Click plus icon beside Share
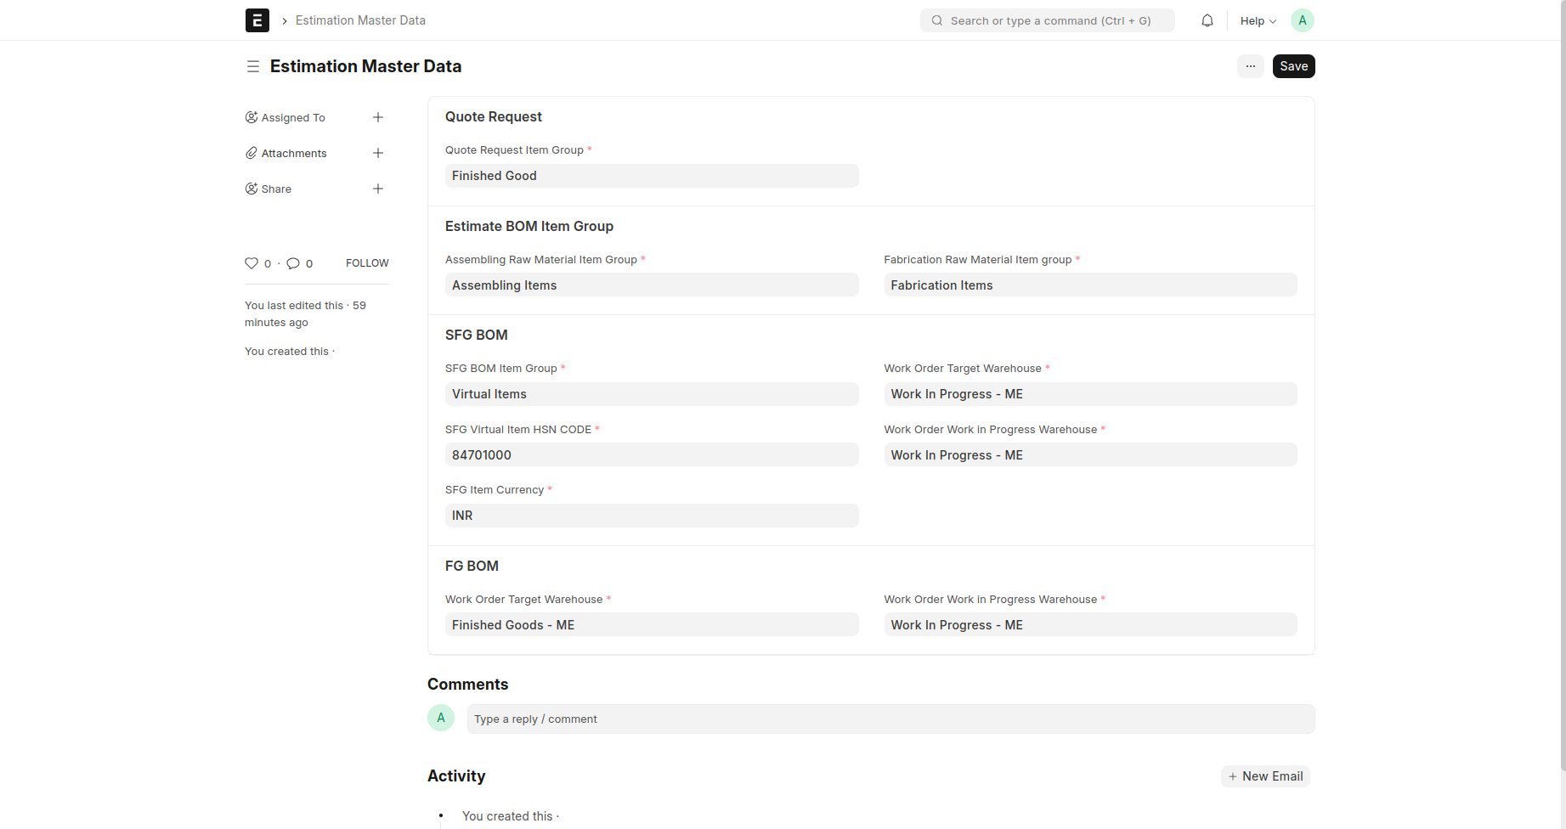 click(378, 189)
